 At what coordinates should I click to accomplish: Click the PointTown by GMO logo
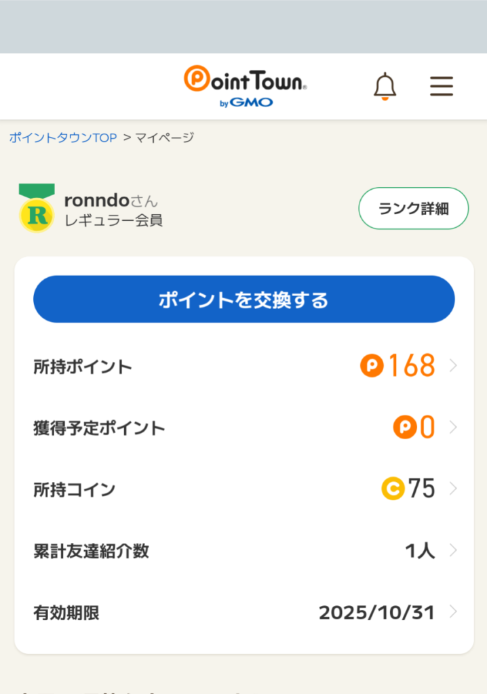245,86
